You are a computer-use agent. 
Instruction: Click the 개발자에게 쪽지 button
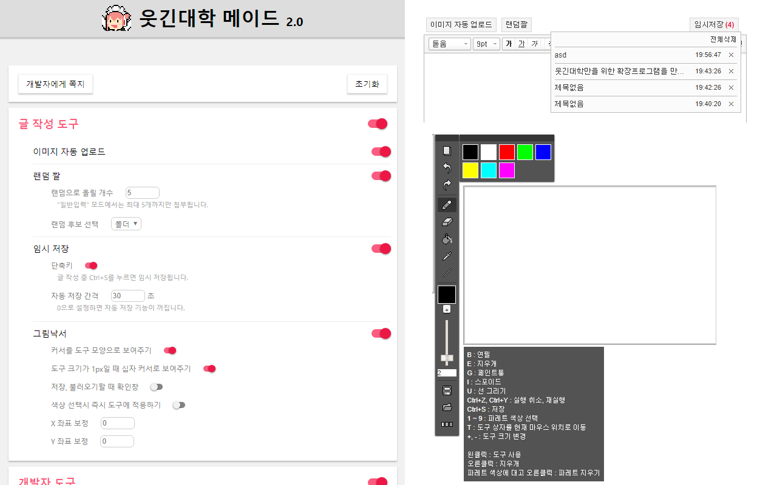click(55, 84)
